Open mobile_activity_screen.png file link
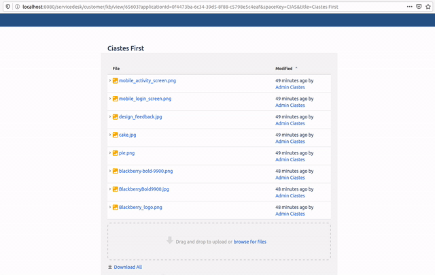Viewport: 435px width, 275px height. (x=147, y=81)
